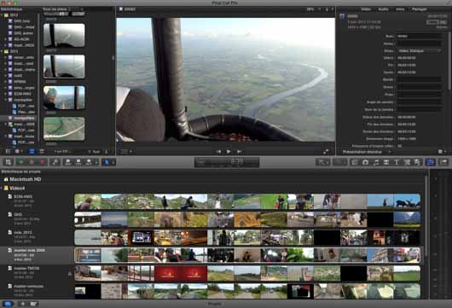Open the music and sound browser icon
This screenshot has height=308, width=452.
coord(376,162)
